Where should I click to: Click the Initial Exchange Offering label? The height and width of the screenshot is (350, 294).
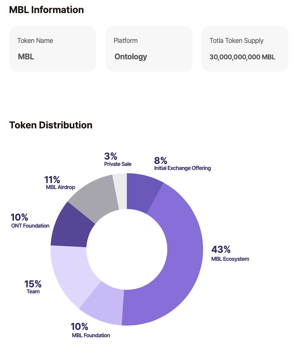[182, 168]
